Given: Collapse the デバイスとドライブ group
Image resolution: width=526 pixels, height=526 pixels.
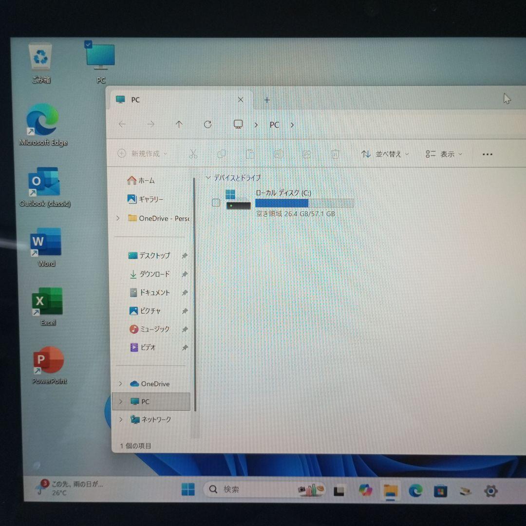Looking at the screenshot, I should click(208, 178).
